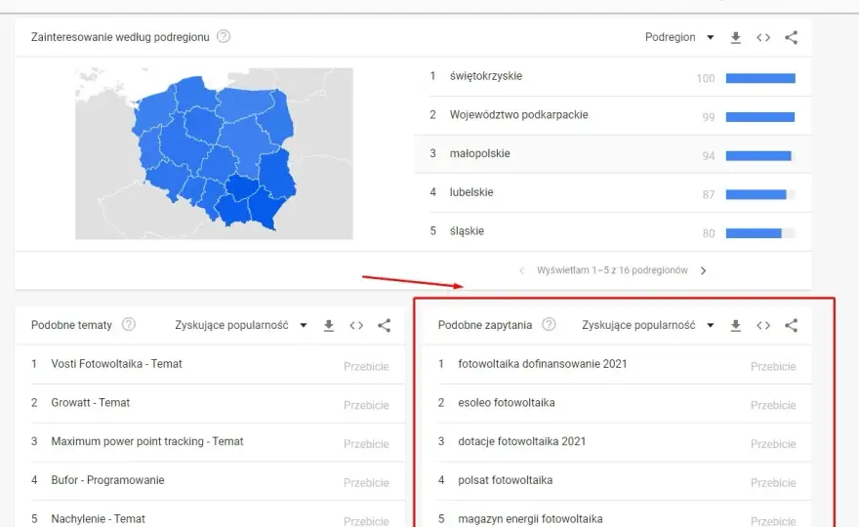This screenshot has width=859, height=527.
Task: Open query fotowoltaika dofinansowanie 2021
Action: 543,364
